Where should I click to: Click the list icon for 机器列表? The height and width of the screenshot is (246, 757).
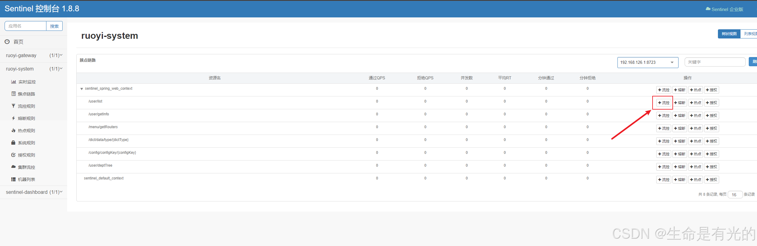(13, 179)
